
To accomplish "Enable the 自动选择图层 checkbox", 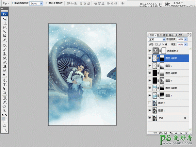I will [x=13, y=3].
